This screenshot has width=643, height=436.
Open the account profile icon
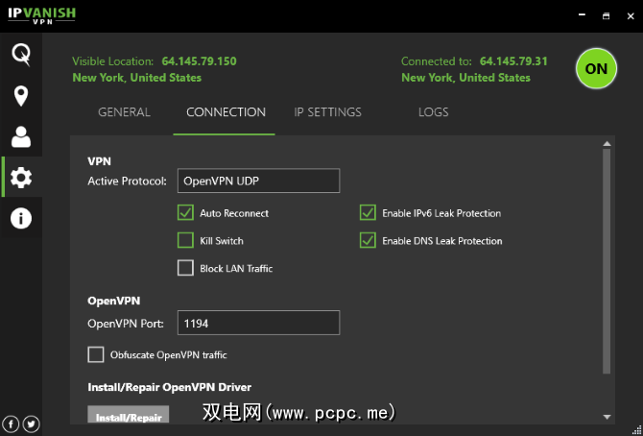point(21,137)
